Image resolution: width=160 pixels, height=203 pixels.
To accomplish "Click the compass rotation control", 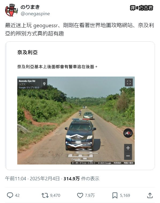I will (128, 133).
